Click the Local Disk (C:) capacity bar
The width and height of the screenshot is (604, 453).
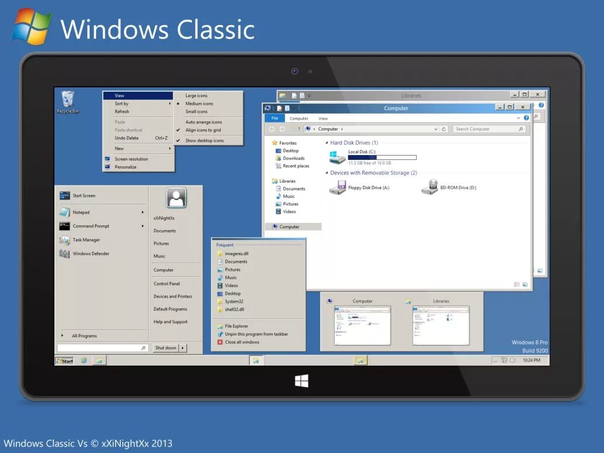(382, 157)
